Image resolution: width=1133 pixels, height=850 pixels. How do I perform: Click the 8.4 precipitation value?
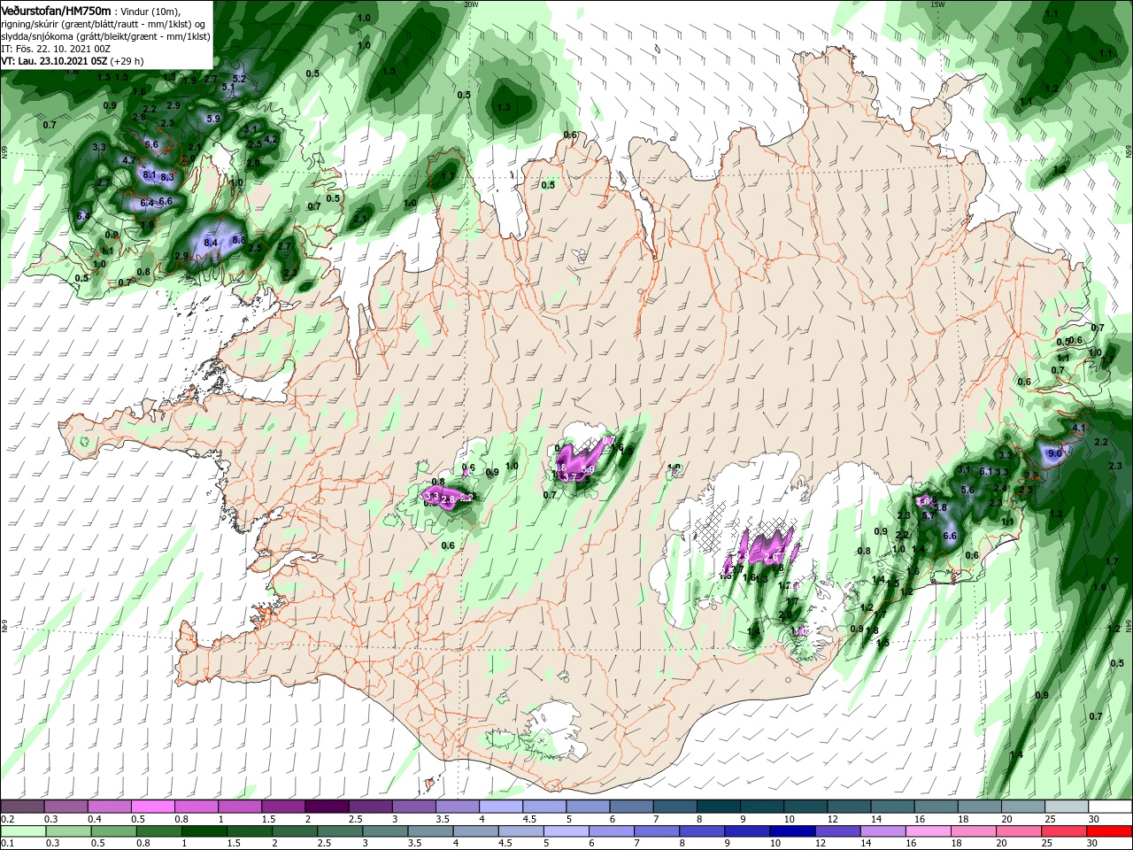[x=211, y=243]
